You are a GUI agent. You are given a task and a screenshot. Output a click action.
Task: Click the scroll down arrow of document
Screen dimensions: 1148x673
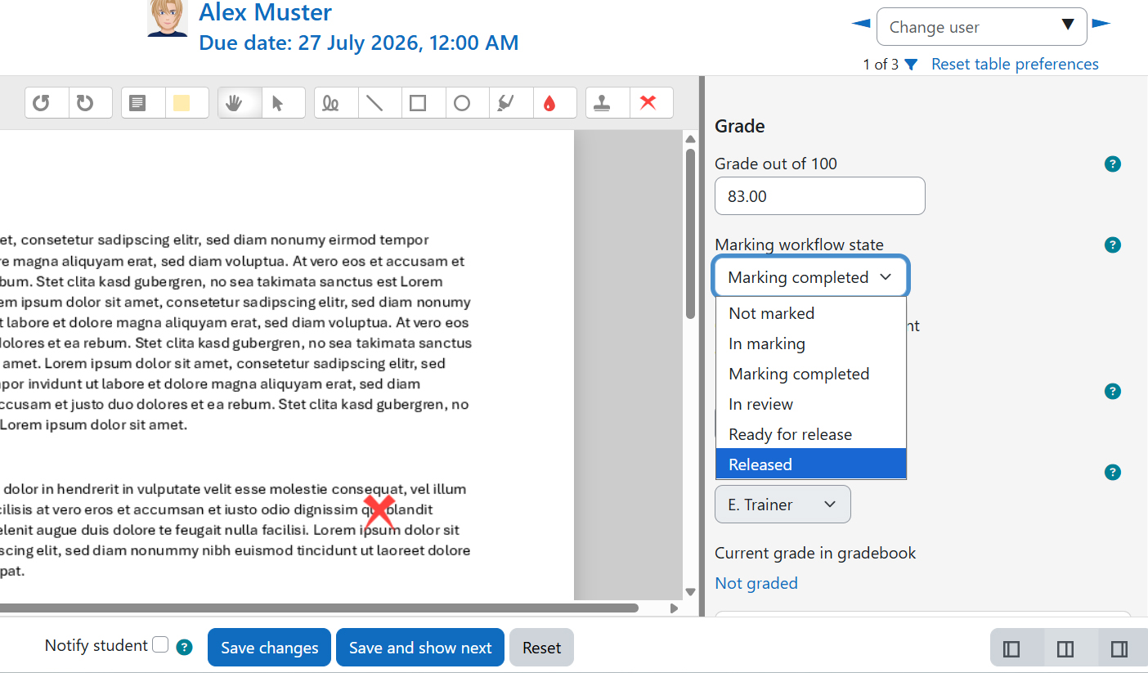pyautogui.click(x=690, y=591)
